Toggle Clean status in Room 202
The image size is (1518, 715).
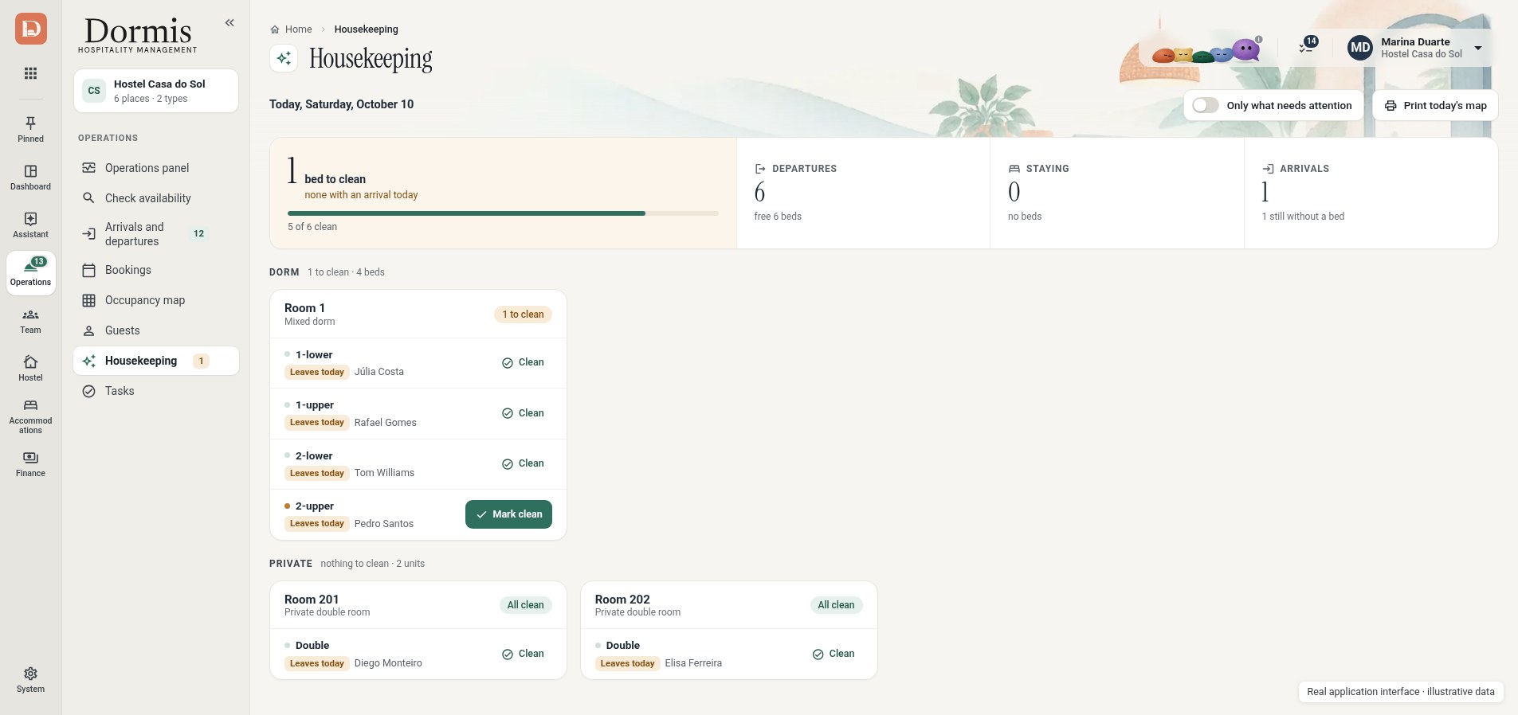pos(834,654)
